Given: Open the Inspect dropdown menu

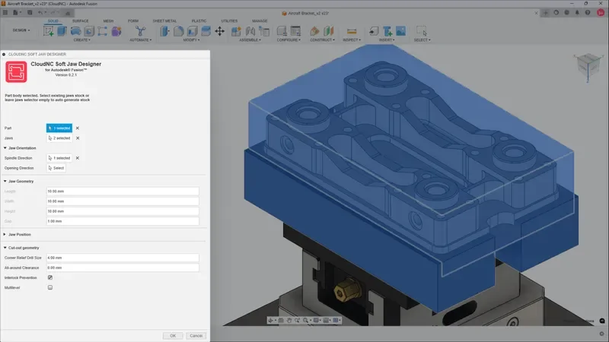Looking at the screenshot, I should click(x=352, y=40).
